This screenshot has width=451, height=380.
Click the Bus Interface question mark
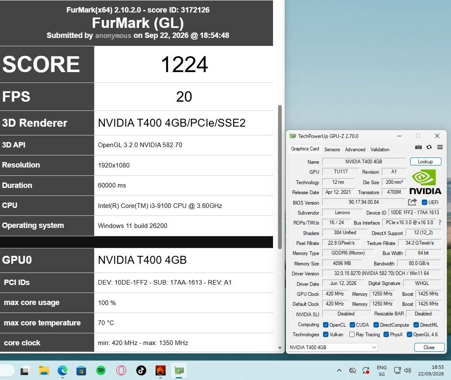point(439,222)
